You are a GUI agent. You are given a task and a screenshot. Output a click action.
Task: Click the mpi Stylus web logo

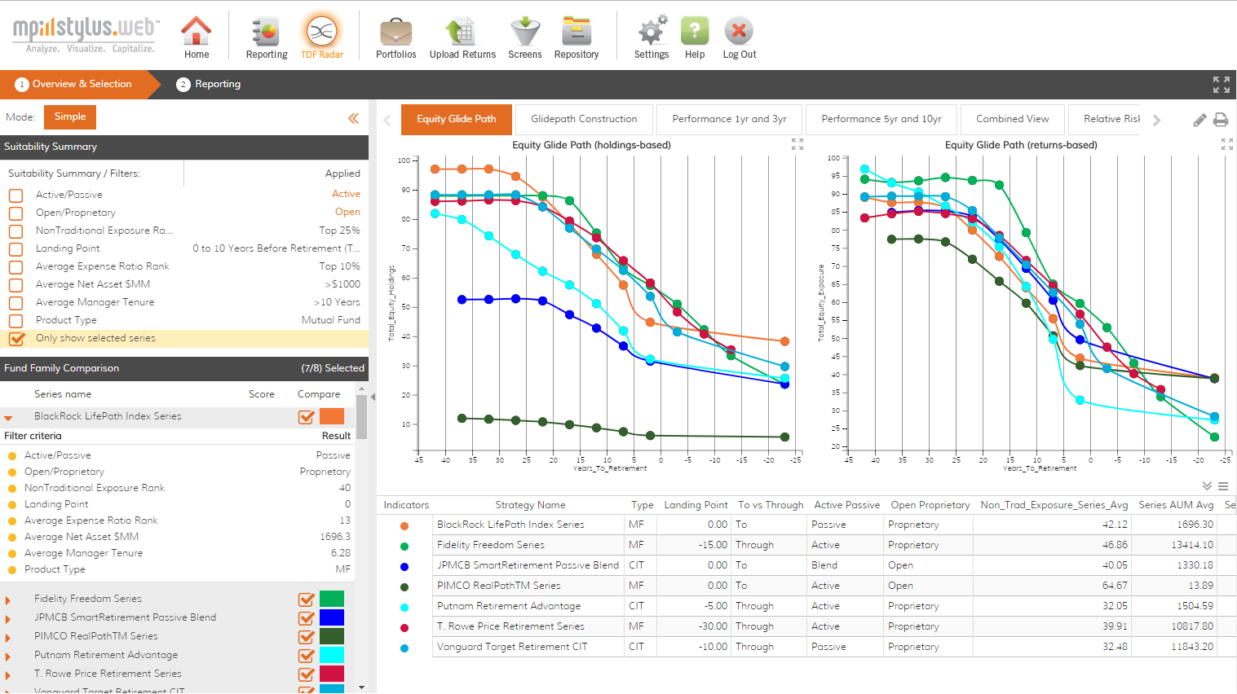coord(85,35)
